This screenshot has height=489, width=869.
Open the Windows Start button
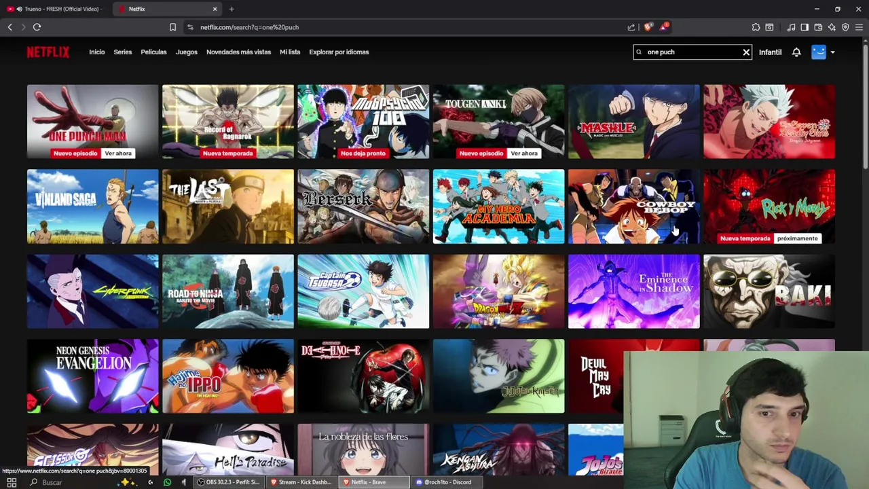point(12,482)
